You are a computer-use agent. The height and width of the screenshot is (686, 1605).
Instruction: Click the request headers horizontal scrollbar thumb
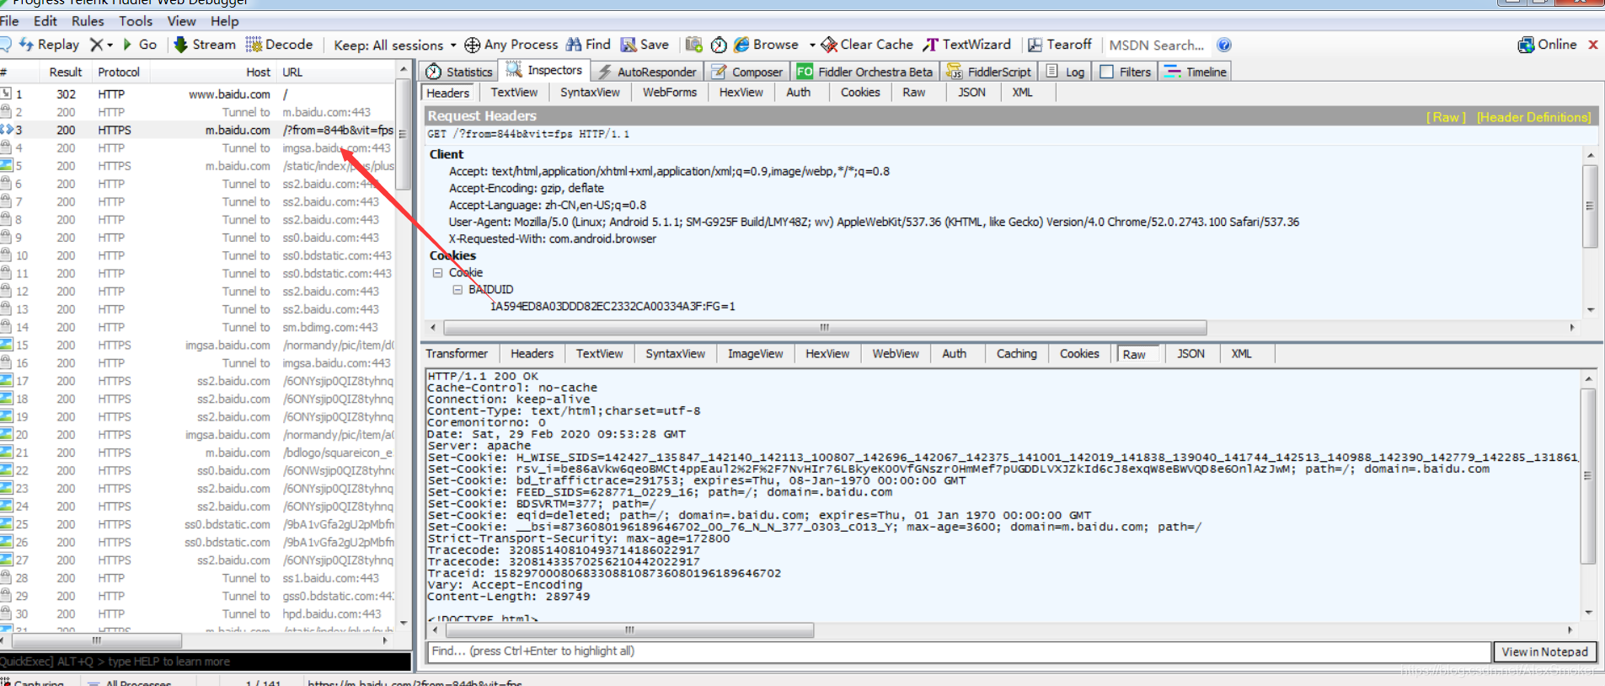(825, 327)
